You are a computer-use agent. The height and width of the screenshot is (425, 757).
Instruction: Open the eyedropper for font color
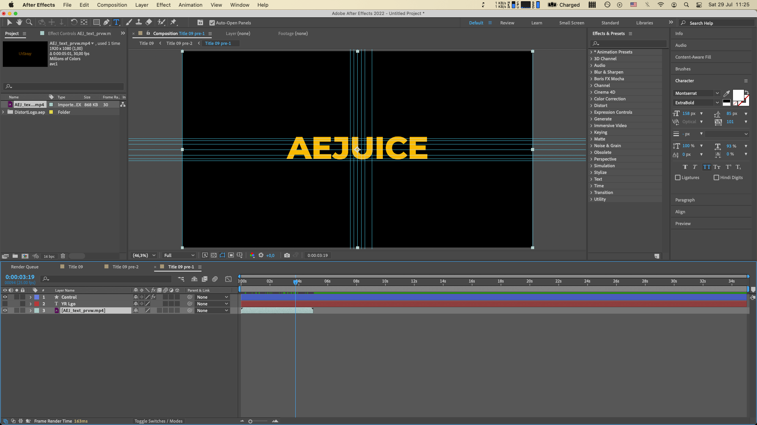[x=727, y=94]
